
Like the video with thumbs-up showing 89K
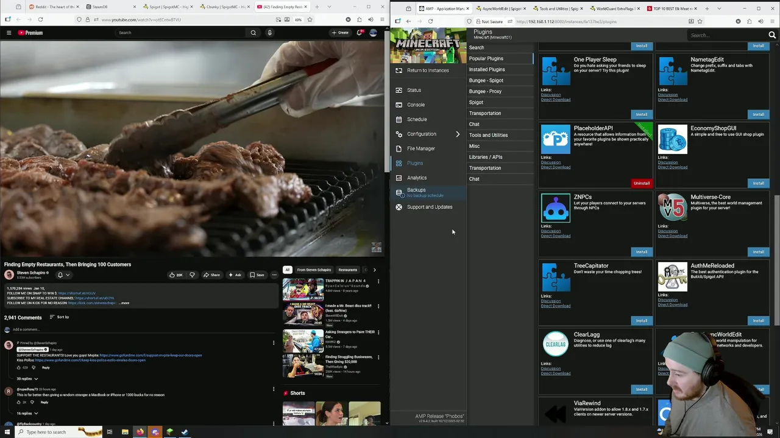(175, 275)
